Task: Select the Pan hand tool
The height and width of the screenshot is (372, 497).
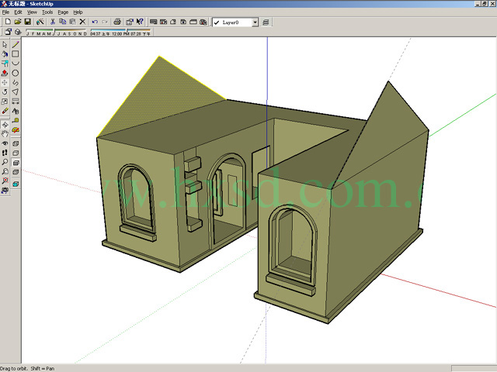Action: (5, 134)
